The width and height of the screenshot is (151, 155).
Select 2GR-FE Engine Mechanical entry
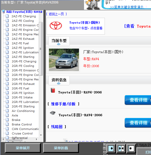pyautogui.click(x=25, y=79)
